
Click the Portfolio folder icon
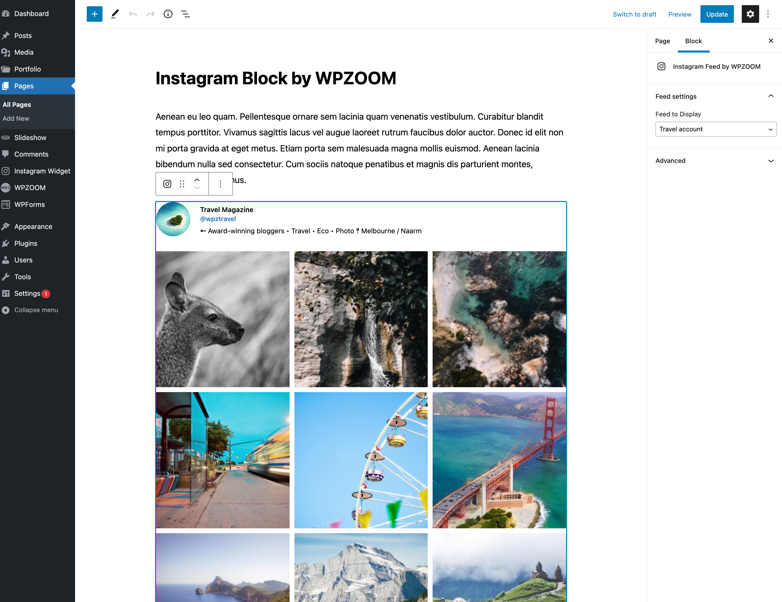click(5, 69)
